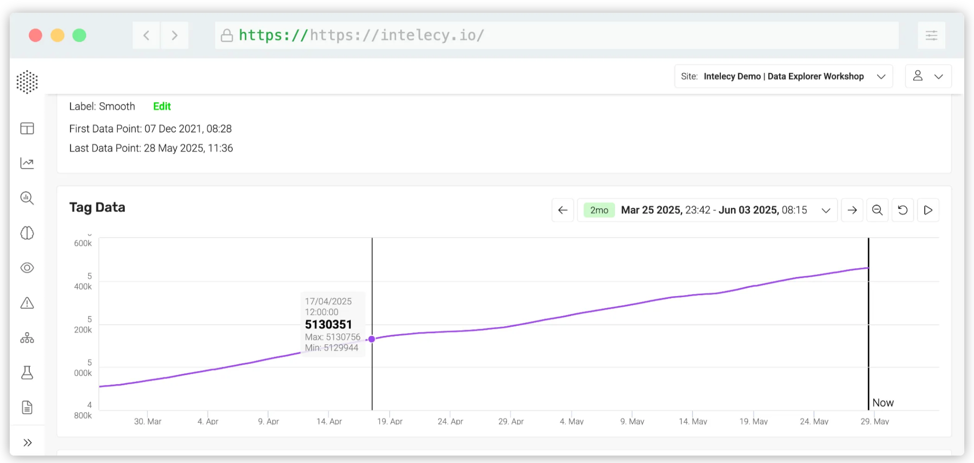Click the Intelecy dotted logo icon
This screenshot has height=463, width=974.
(x=27, y=82)
